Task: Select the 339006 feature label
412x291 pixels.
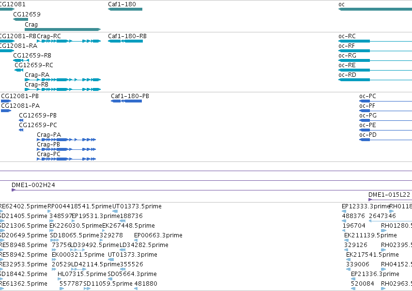Action: click(x=358, y=264)
